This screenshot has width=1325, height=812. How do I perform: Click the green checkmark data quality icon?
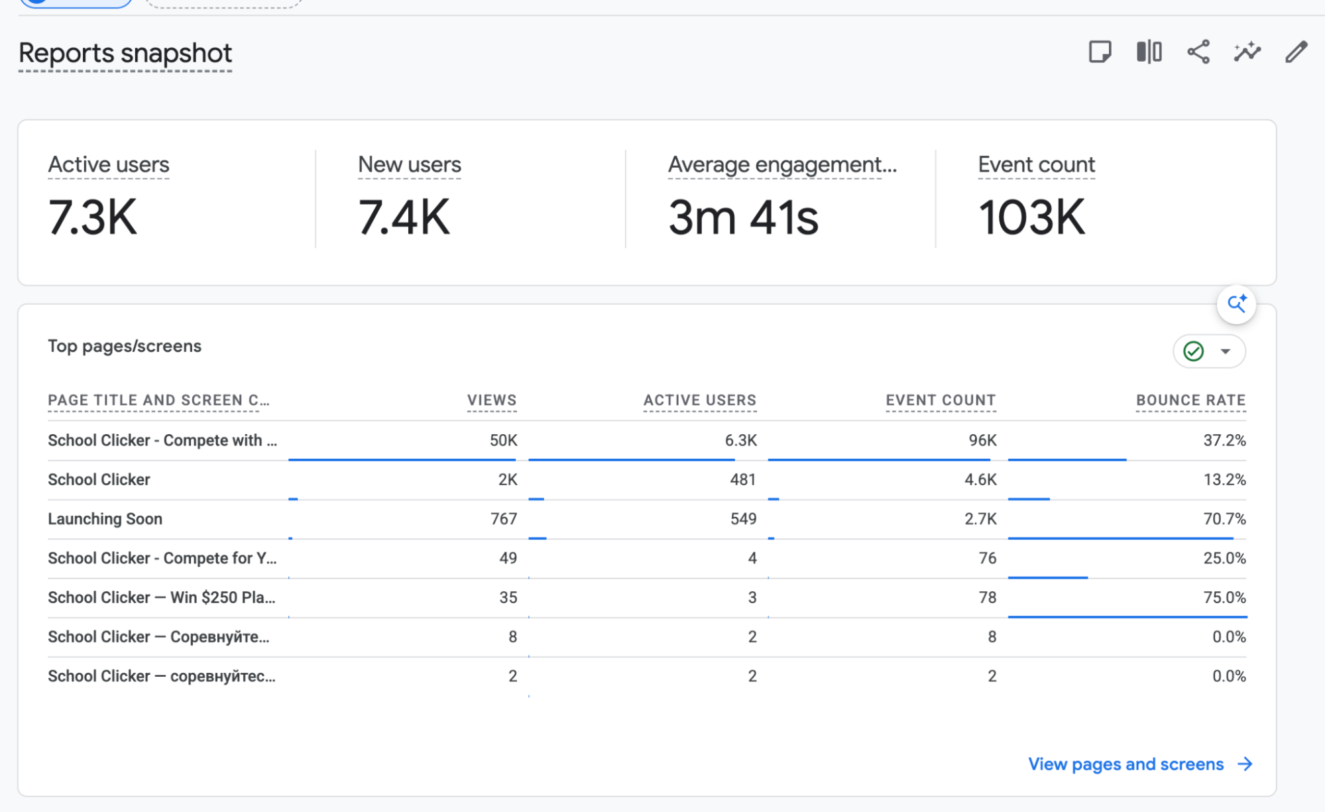tap(1194, 351)
